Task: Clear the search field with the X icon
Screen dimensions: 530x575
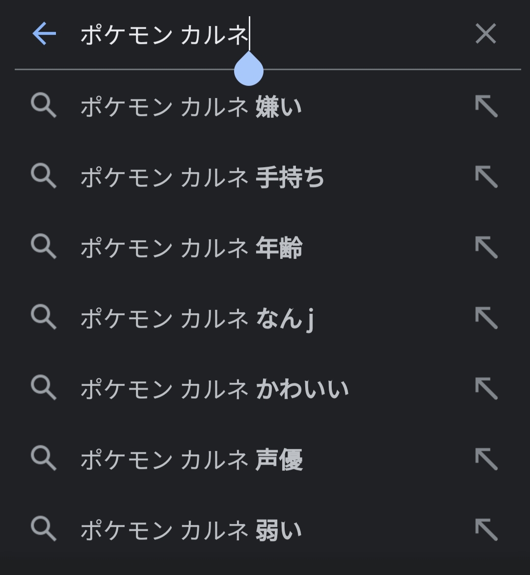Action: (x=485, y=34)
